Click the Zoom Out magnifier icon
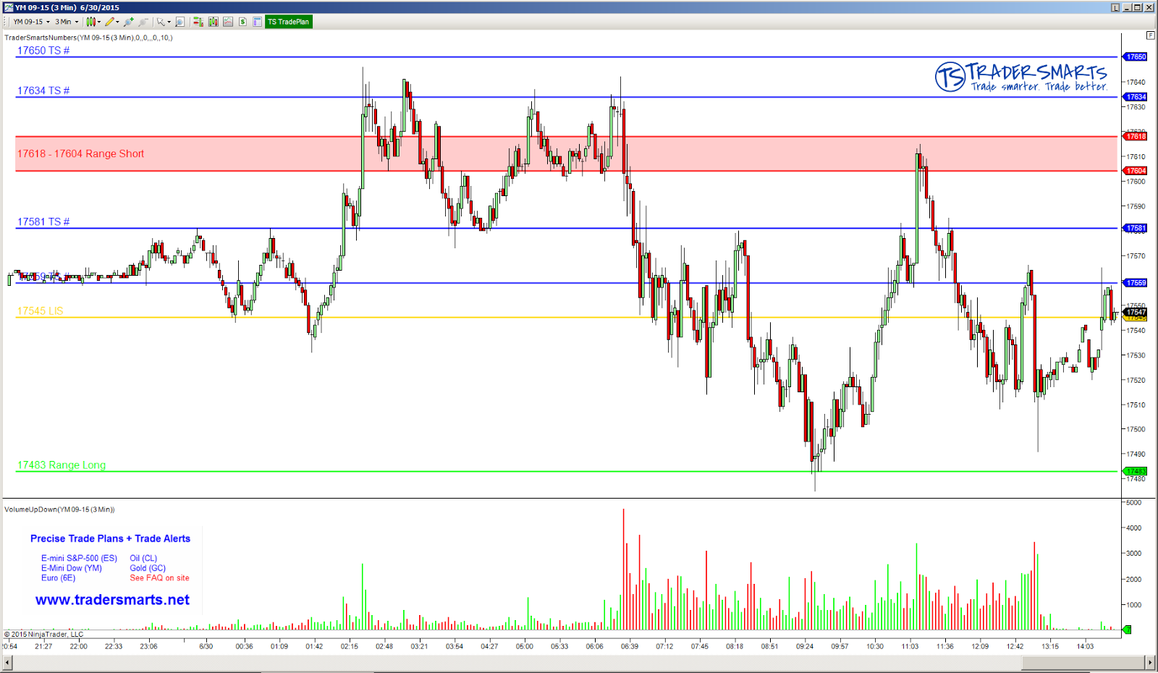Image resolution: width=1158 pixels, height=673 pixels. [x=143, y=22]
